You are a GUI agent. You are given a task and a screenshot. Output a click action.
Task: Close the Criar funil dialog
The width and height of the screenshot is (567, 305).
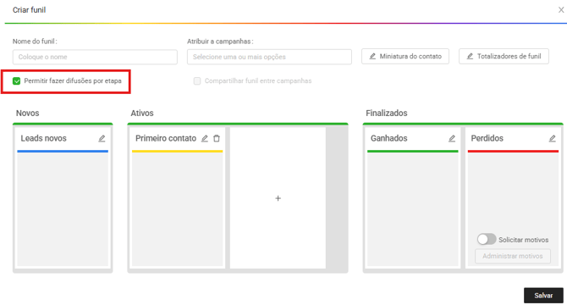pyautogui.click(x=561, y=10)
